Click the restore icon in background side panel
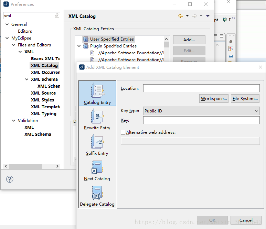The height and width of the screenshot is (229, 266). 231,41
